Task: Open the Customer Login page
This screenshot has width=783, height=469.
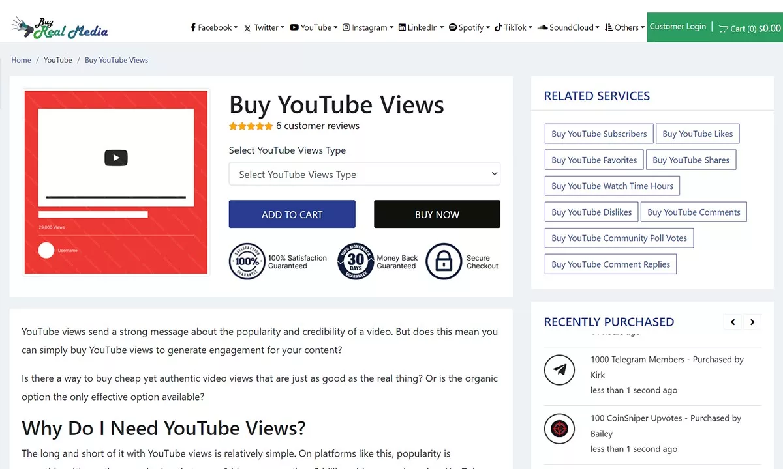Action: click(678, 27)
